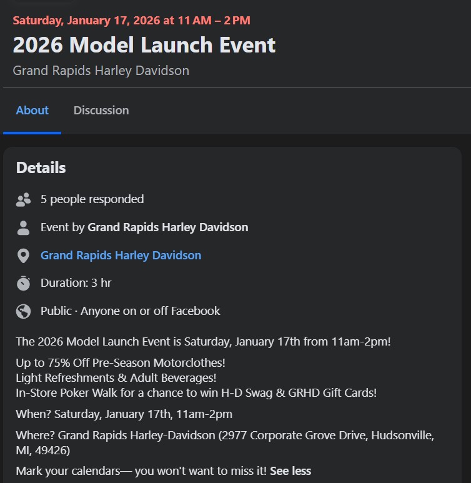471x483 pixels.
Task: Open host page from 'Event by' line
Action: [167, 227]
